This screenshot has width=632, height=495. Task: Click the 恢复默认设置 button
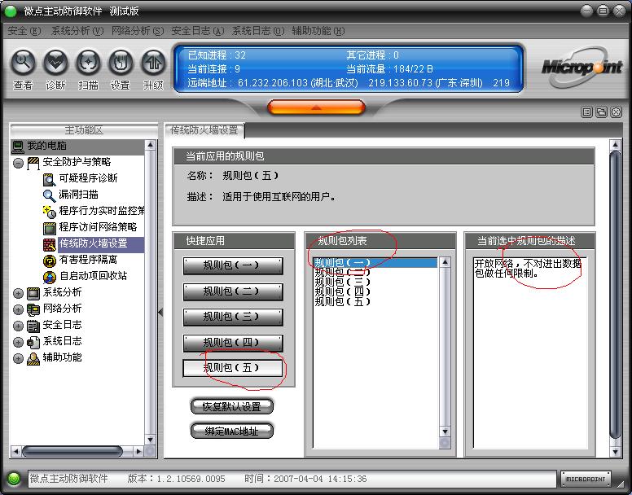click(232, 407)
